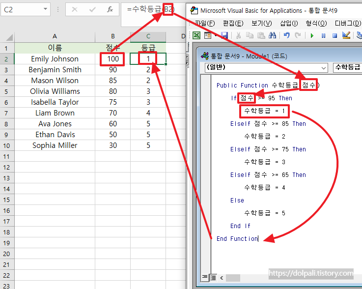The height and width of the screenshot is (289, 362).
Task: Click the 'End If' code line
Action: (240, 226)
